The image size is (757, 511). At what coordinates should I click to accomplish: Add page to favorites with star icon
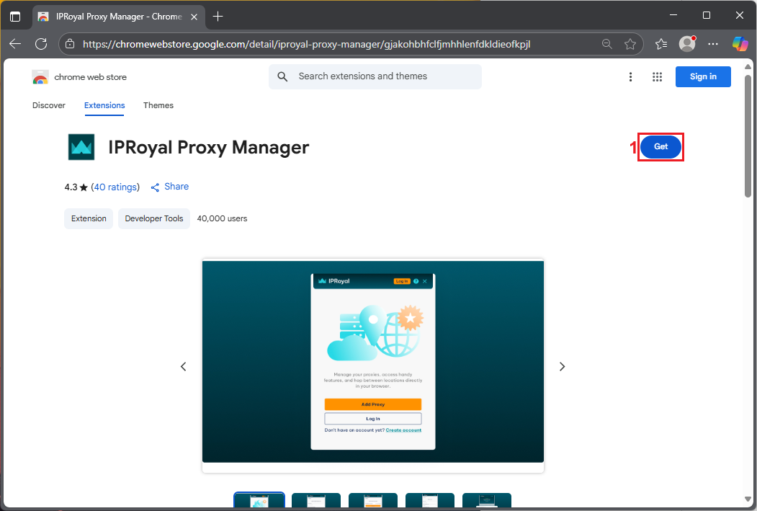tap(630, 44)
